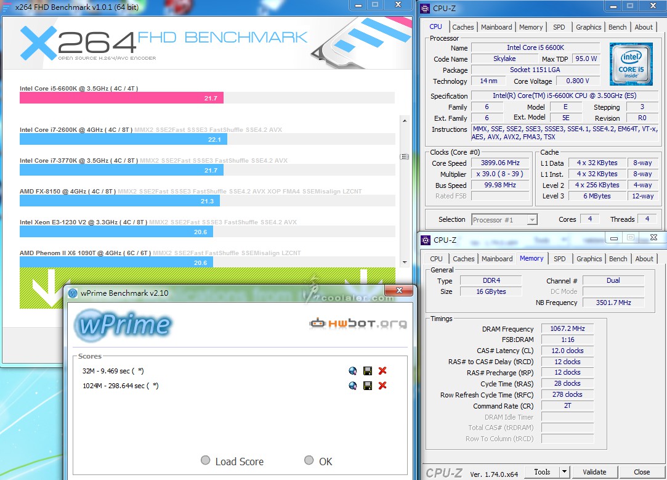The width and height of the screenshot is (667, 480).
Task: Click the x264 results list scroll down arrow
Action: click(405, 262)
